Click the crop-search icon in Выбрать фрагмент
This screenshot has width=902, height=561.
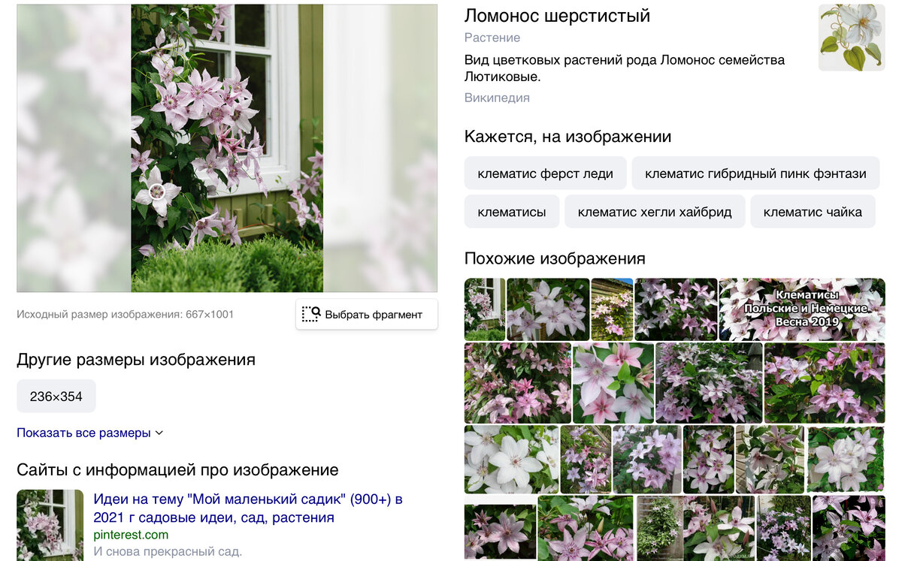click(x=311, y=314)
